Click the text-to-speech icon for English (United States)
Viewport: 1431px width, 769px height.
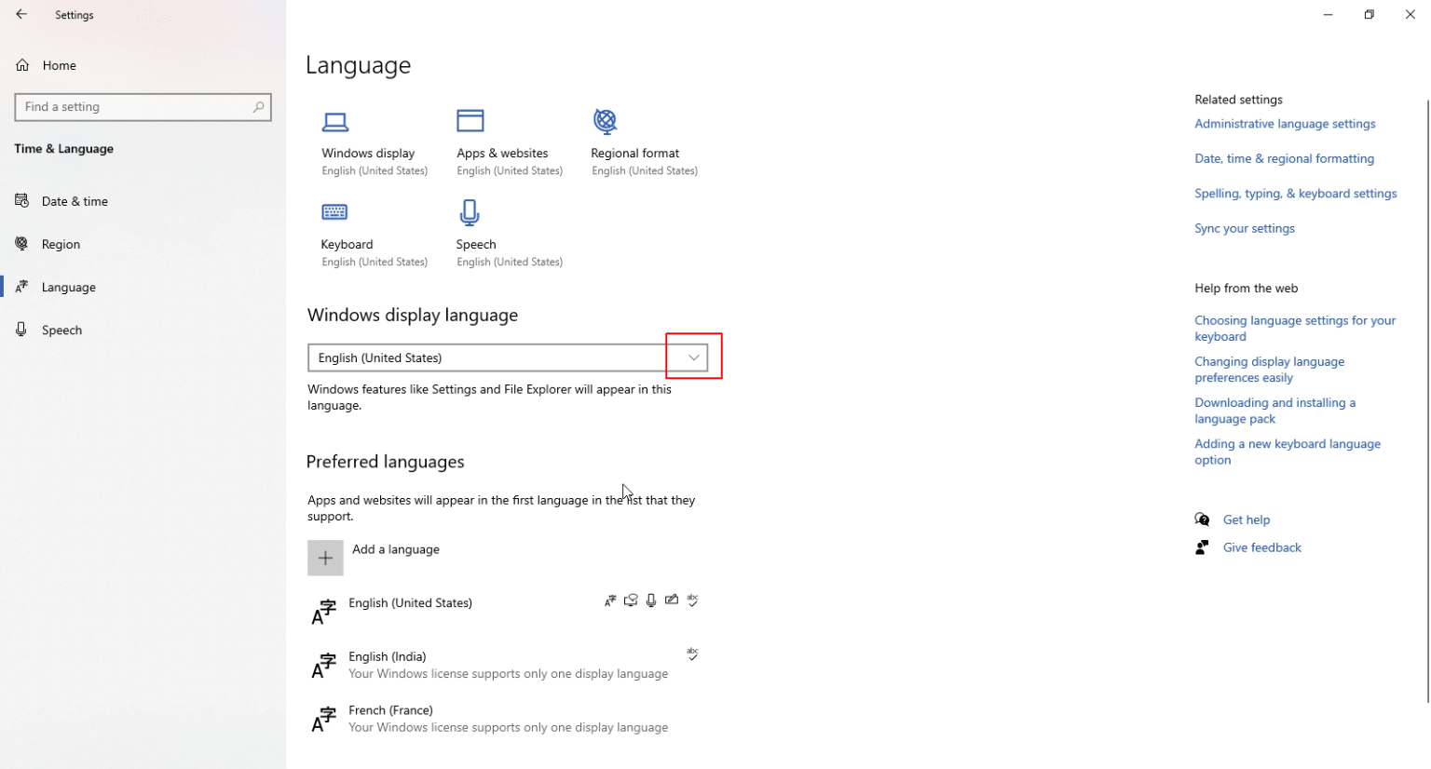click(x=631, y=600)
